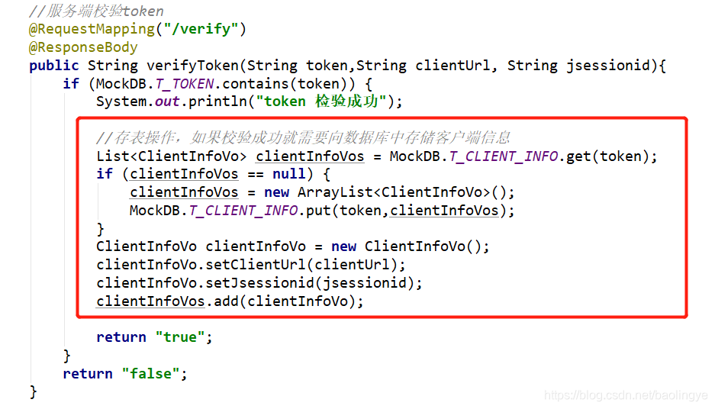Viewport: 715px width, 409px height.
Task: Click the comment starting with //存表操作
Action: coord(303,137)
